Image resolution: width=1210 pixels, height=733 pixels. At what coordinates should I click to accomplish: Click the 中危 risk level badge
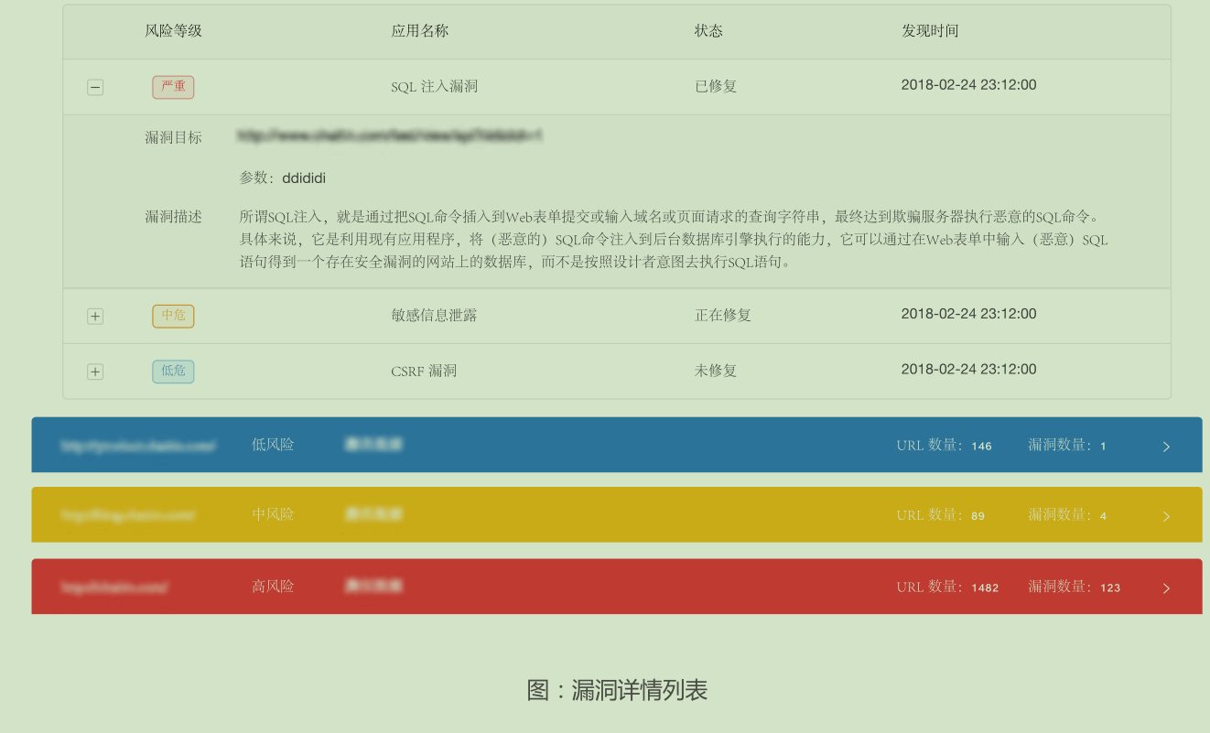[173, 316]
